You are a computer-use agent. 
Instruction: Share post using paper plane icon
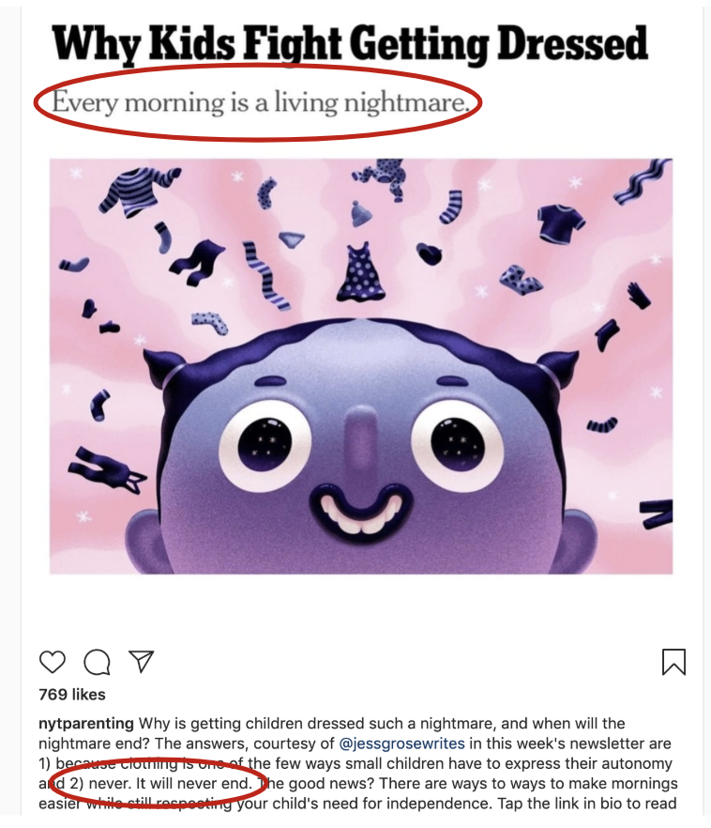coord(141,661)
